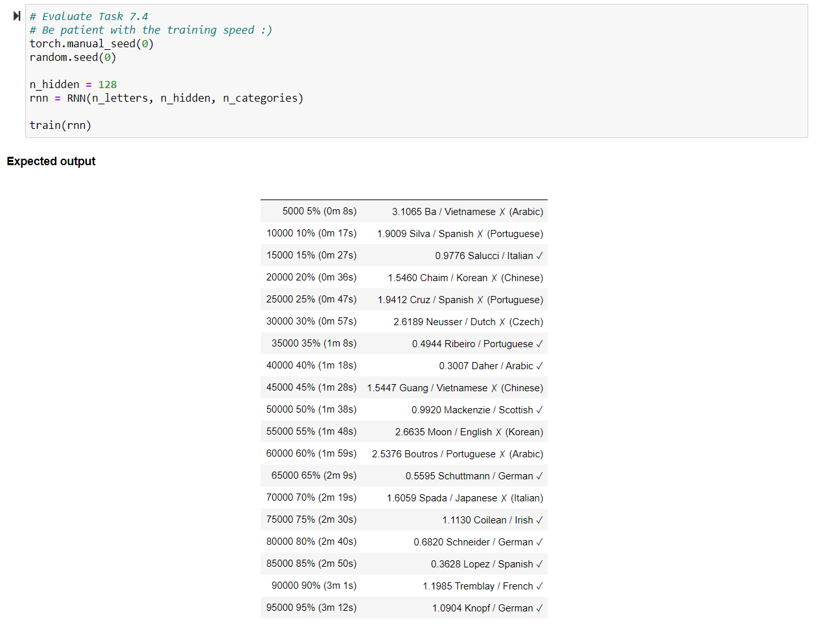
Task: Select the 5000 5% Vietnamese row
Action: (x=403, y=211)
